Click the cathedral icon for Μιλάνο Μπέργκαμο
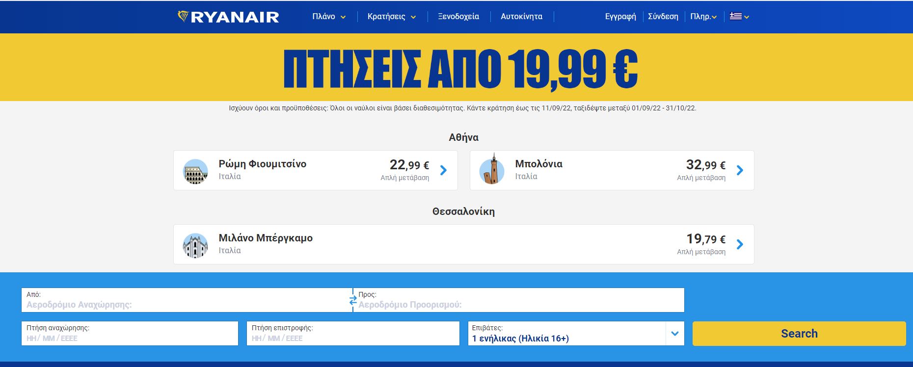Image resolution: width=913 pixels, height=367 pixels. point(195,245)
